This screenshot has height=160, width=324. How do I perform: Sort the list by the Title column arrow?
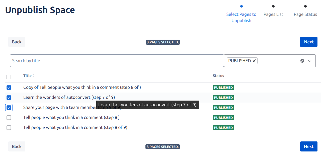pyautogui.click(x=33, y=75)
